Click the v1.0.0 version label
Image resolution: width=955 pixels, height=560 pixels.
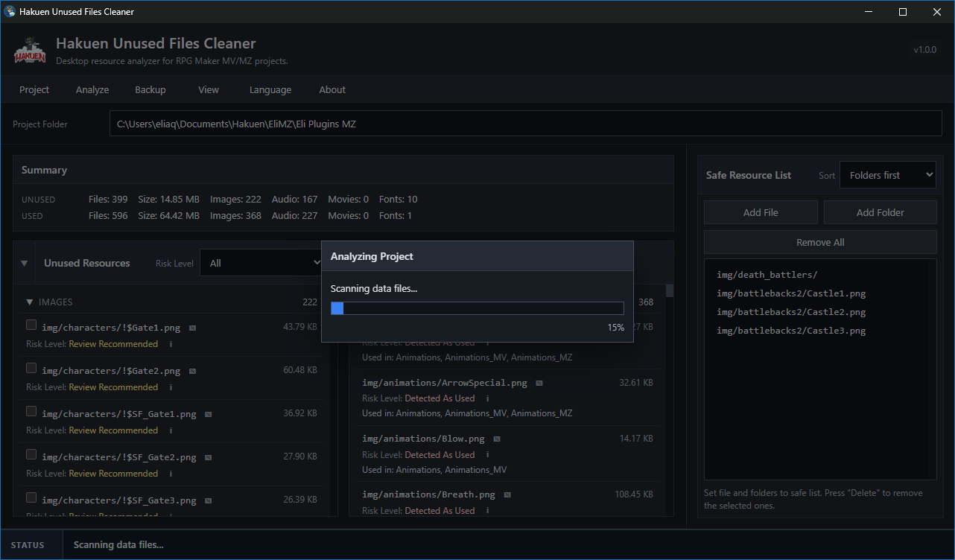pos(924,50)
